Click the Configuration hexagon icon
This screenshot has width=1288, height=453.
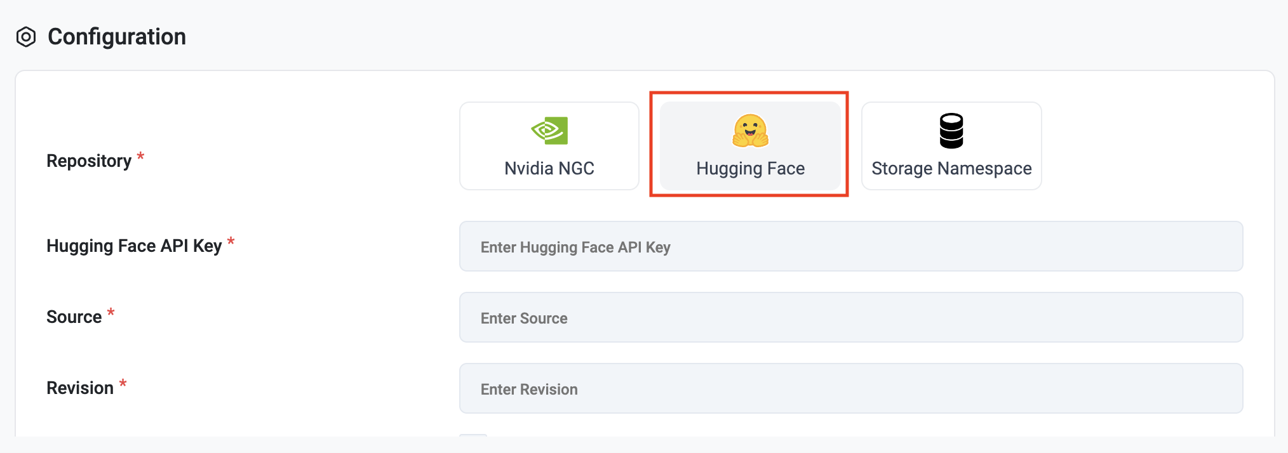click(x=26, y=37)
